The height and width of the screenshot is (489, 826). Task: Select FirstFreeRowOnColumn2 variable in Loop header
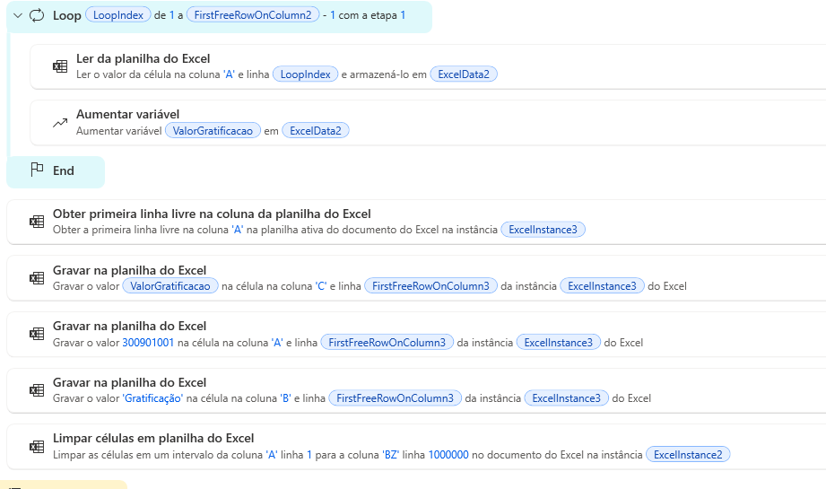(252, 15)
